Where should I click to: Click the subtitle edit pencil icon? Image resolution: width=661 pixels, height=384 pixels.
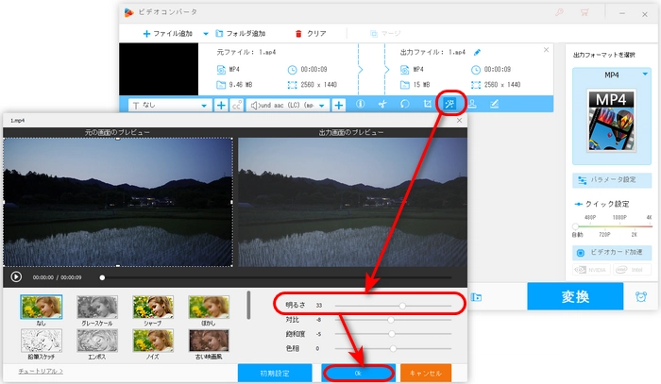[x=494, y=105]
